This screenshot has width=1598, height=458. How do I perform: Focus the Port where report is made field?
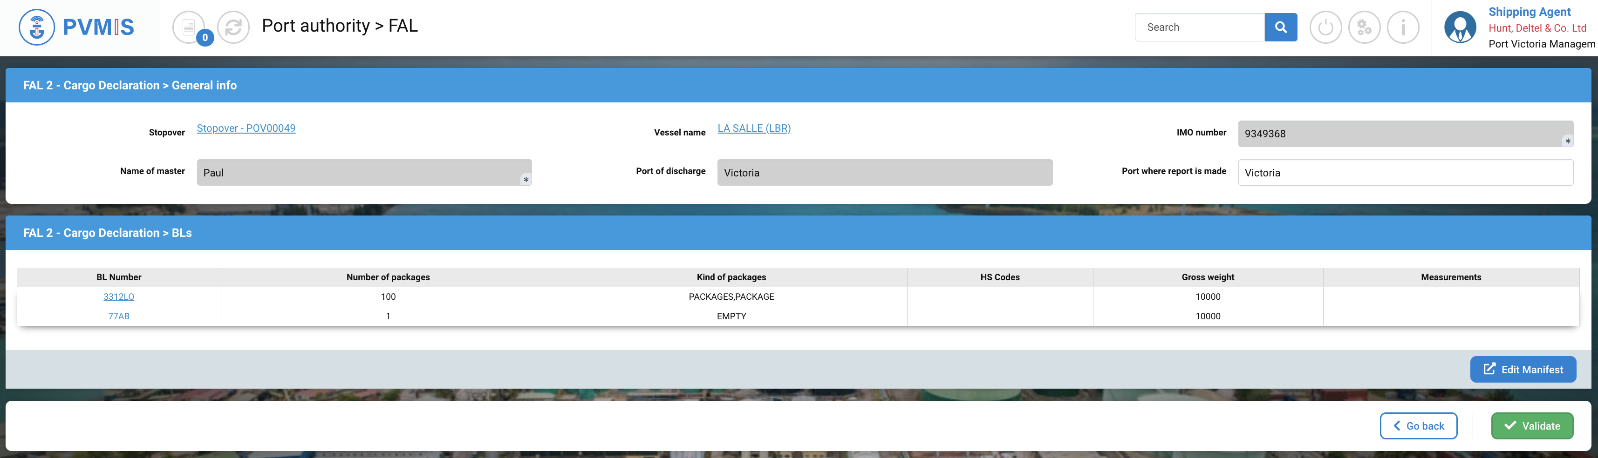[1405, 172]
